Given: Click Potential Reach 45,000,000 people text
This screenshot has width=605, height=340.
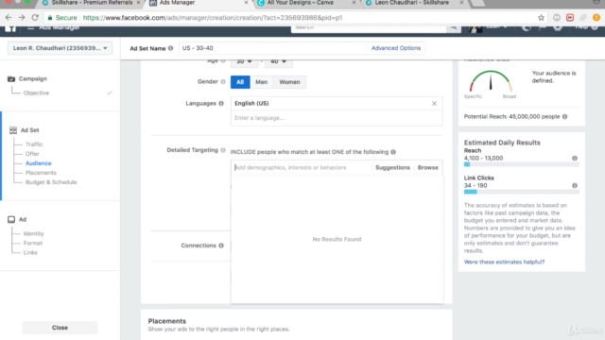Looking at the screenshot, I should pos(511,116).
